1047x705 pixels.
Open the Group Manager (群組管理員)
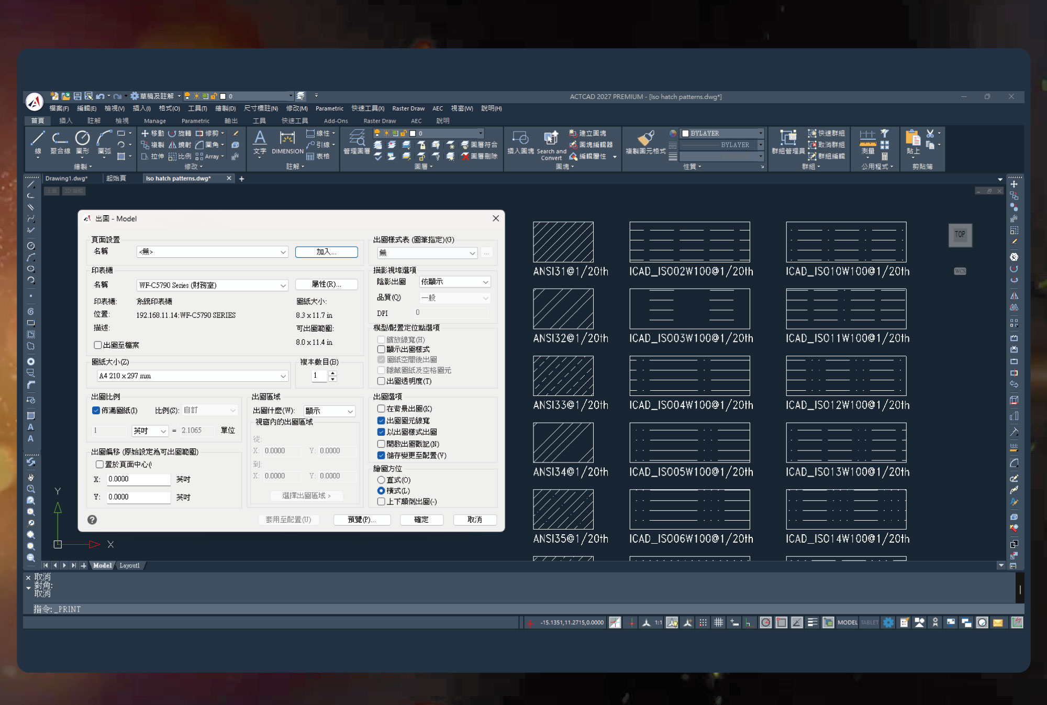788,142
